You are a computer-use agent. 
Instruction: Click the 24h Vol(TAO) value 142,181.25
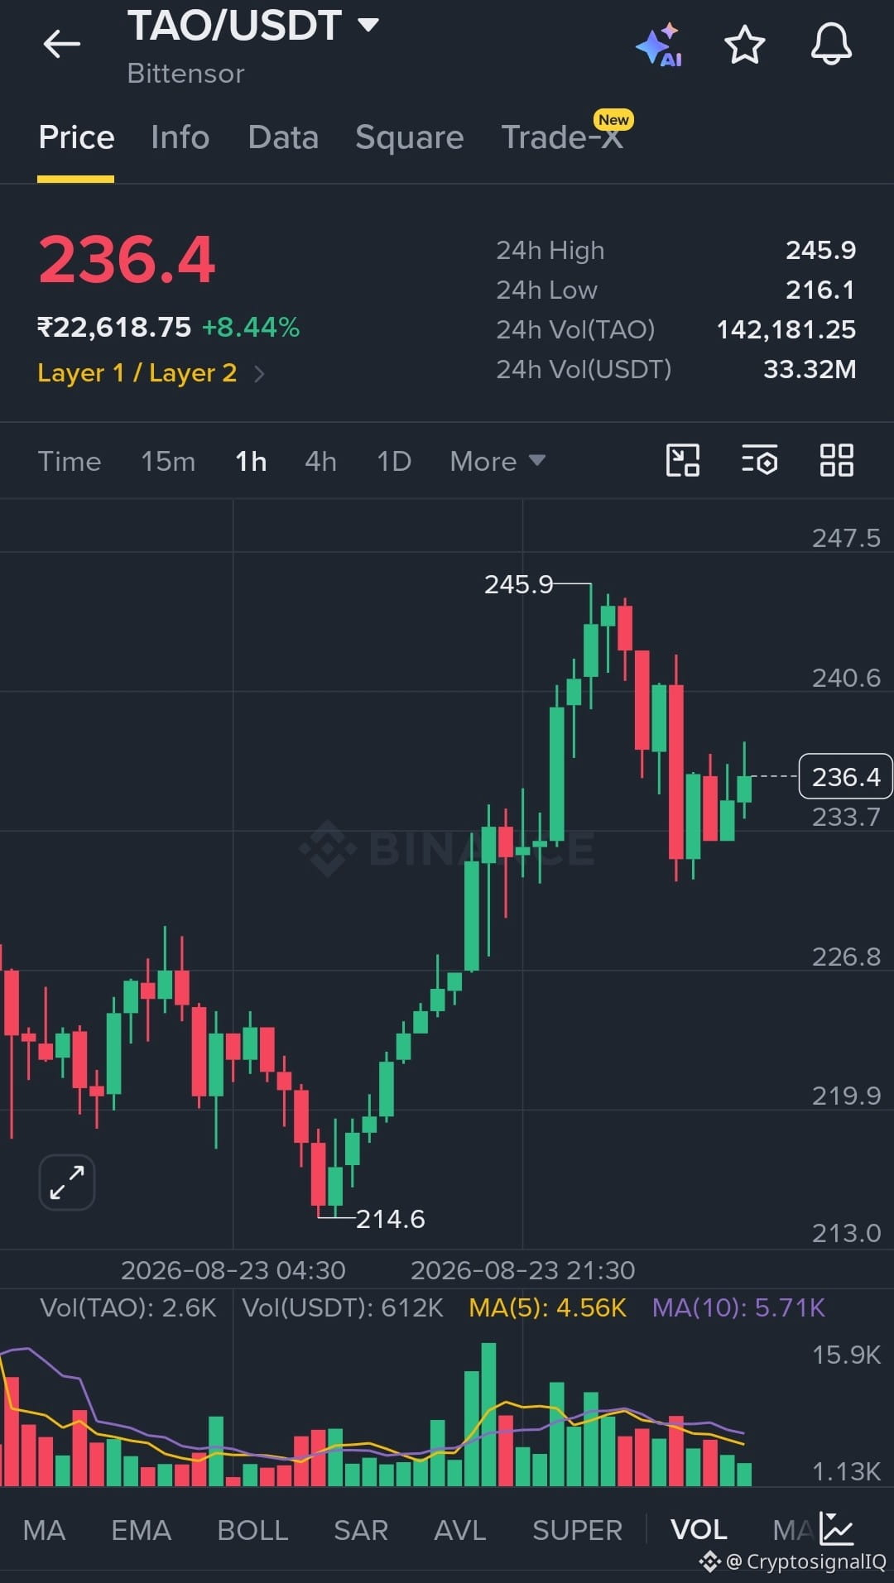pos(786,329)
